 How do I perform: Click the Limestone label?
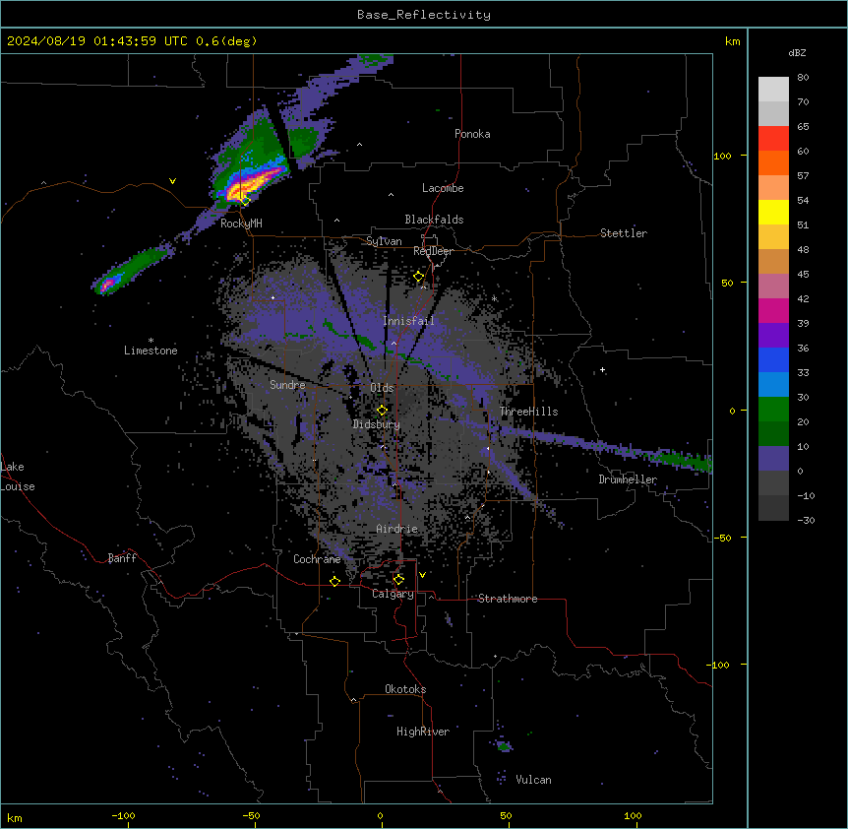coord(151,351)
